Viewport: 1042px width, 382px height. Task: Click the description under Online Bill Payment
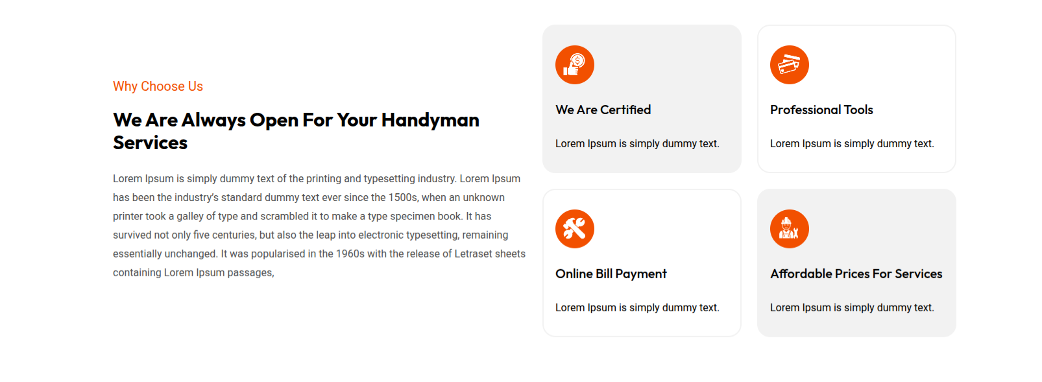click(x=637, y=308)
